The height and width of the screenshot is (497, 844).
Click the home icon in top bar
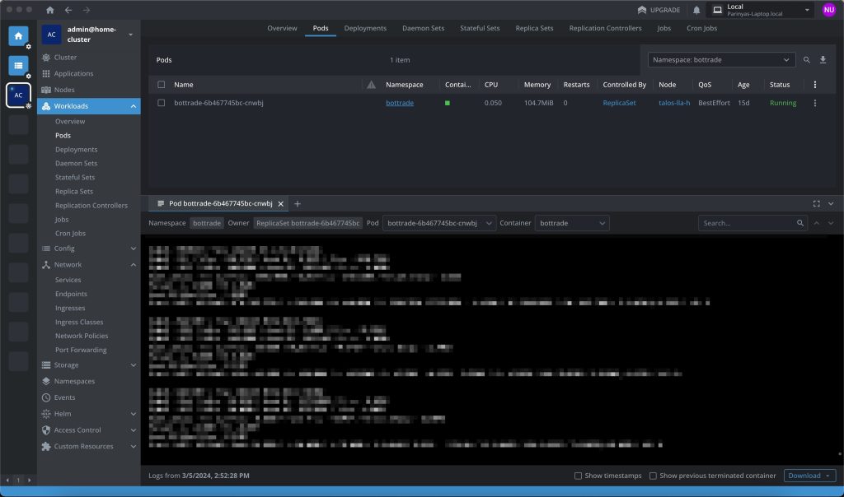50,10
